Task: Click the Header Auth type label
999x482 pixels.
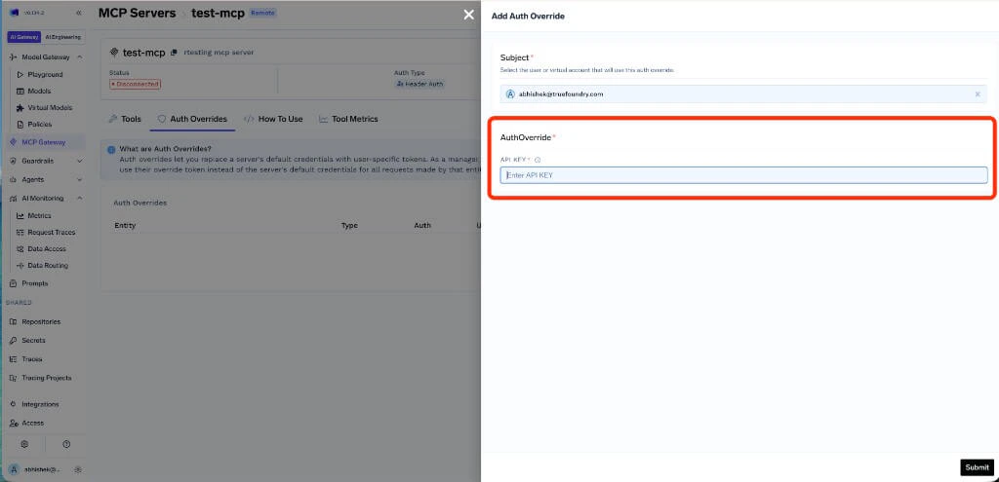Action: (420, 84)
